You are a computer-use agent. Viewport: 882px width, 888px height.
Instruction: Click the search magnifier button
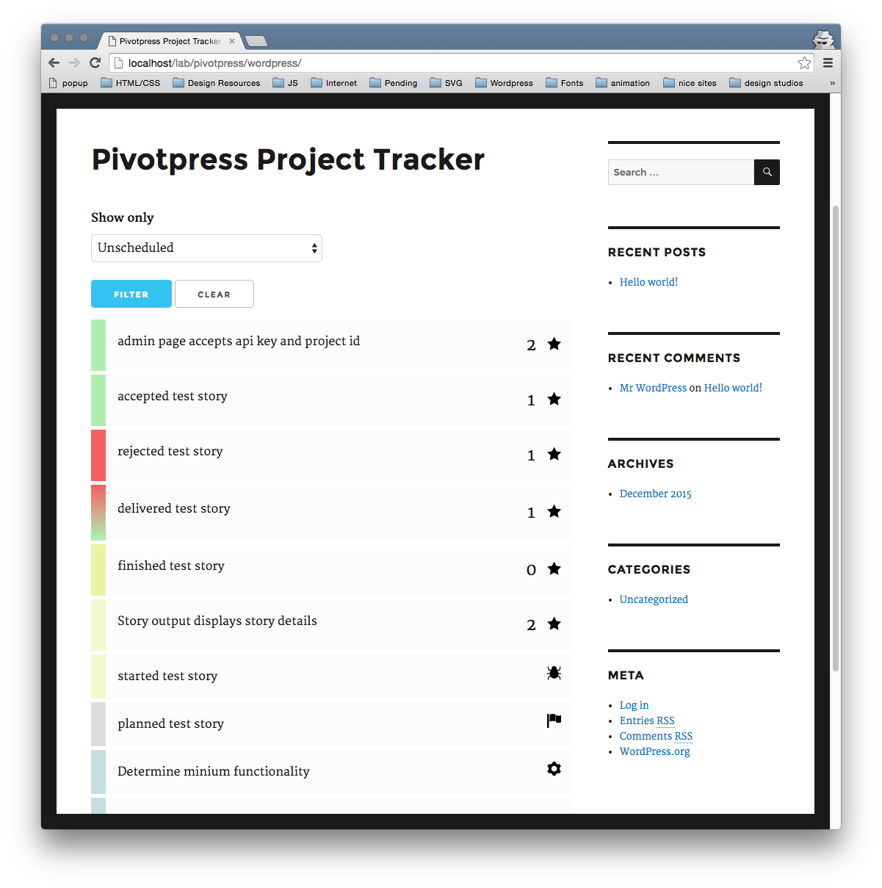[x=767, y=172]
